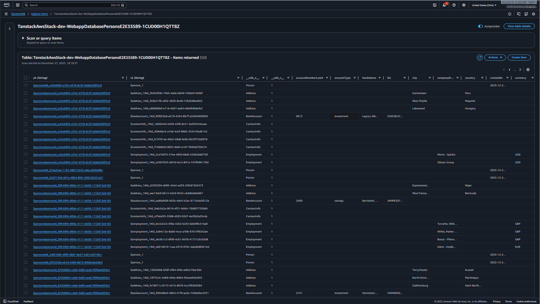Refresh the items table results
540x304 pixels.
coord(480,57)
